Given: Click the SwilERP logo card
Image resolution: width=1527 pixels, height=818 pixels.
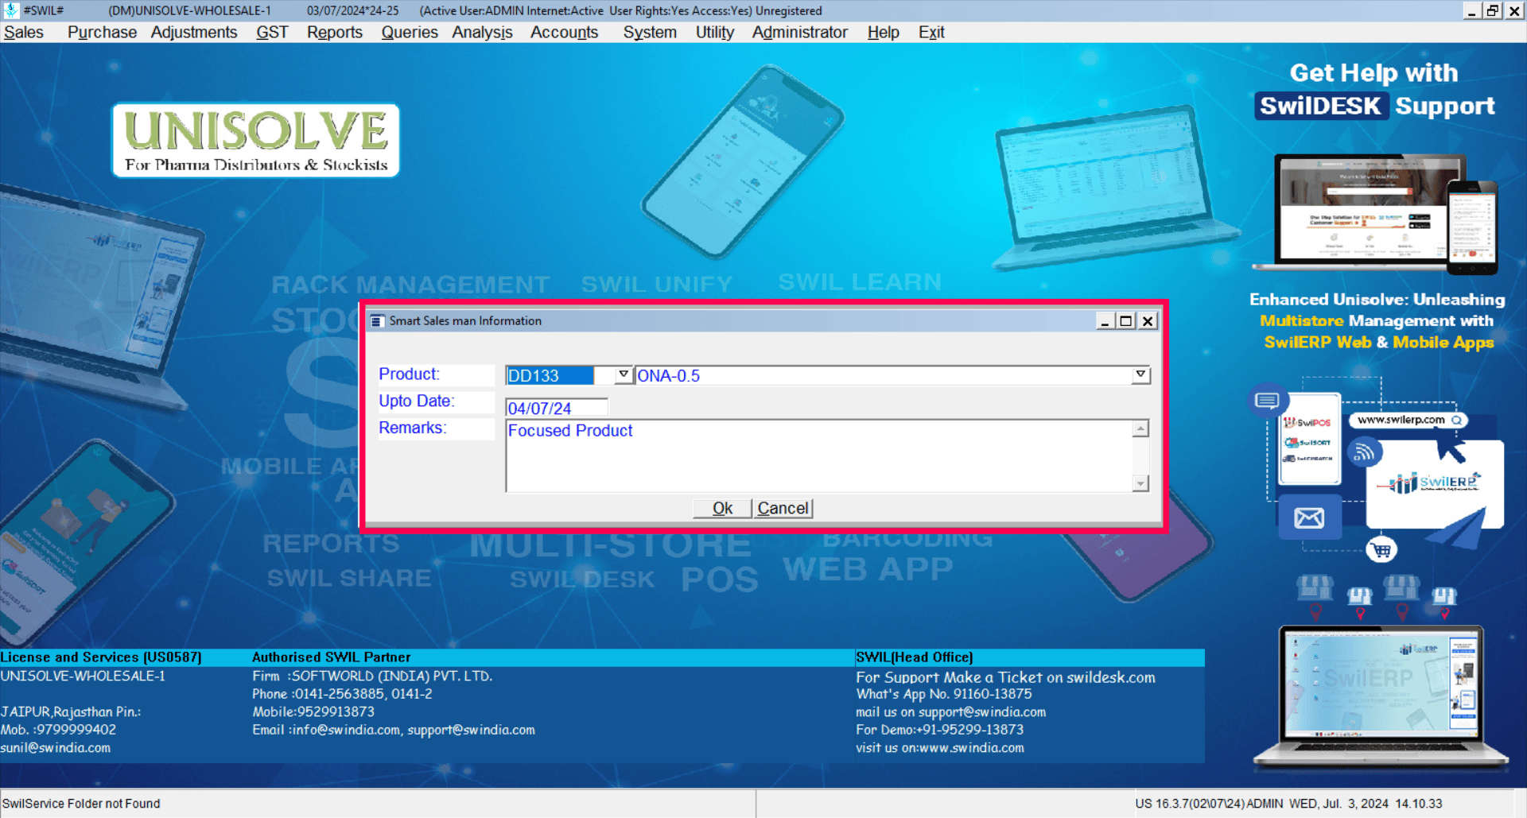Looking at the screenshot, I should coord(1435,485).
